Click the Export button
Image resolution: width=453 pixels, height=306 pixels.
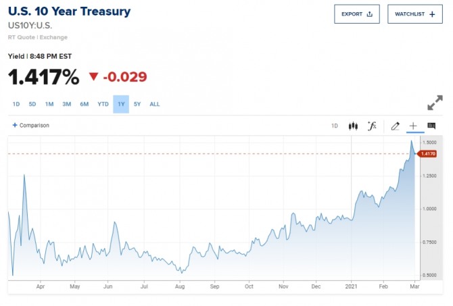(356, 14)
